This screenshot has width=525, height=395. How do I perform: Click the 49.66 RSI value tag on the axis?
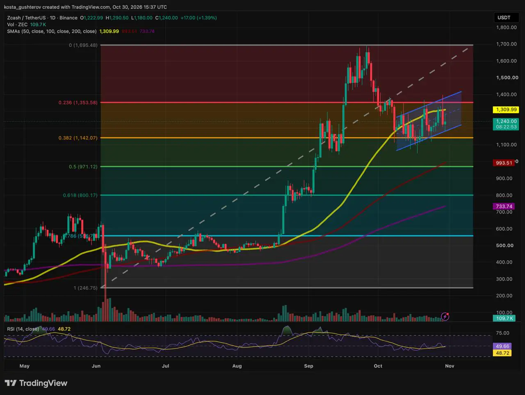(502, 347)
